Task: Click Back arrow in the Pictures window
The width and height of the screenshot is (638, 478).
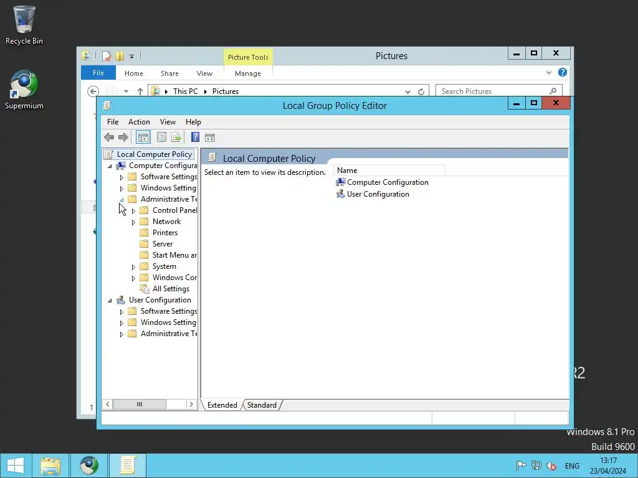Action: (x=93, y=91)
